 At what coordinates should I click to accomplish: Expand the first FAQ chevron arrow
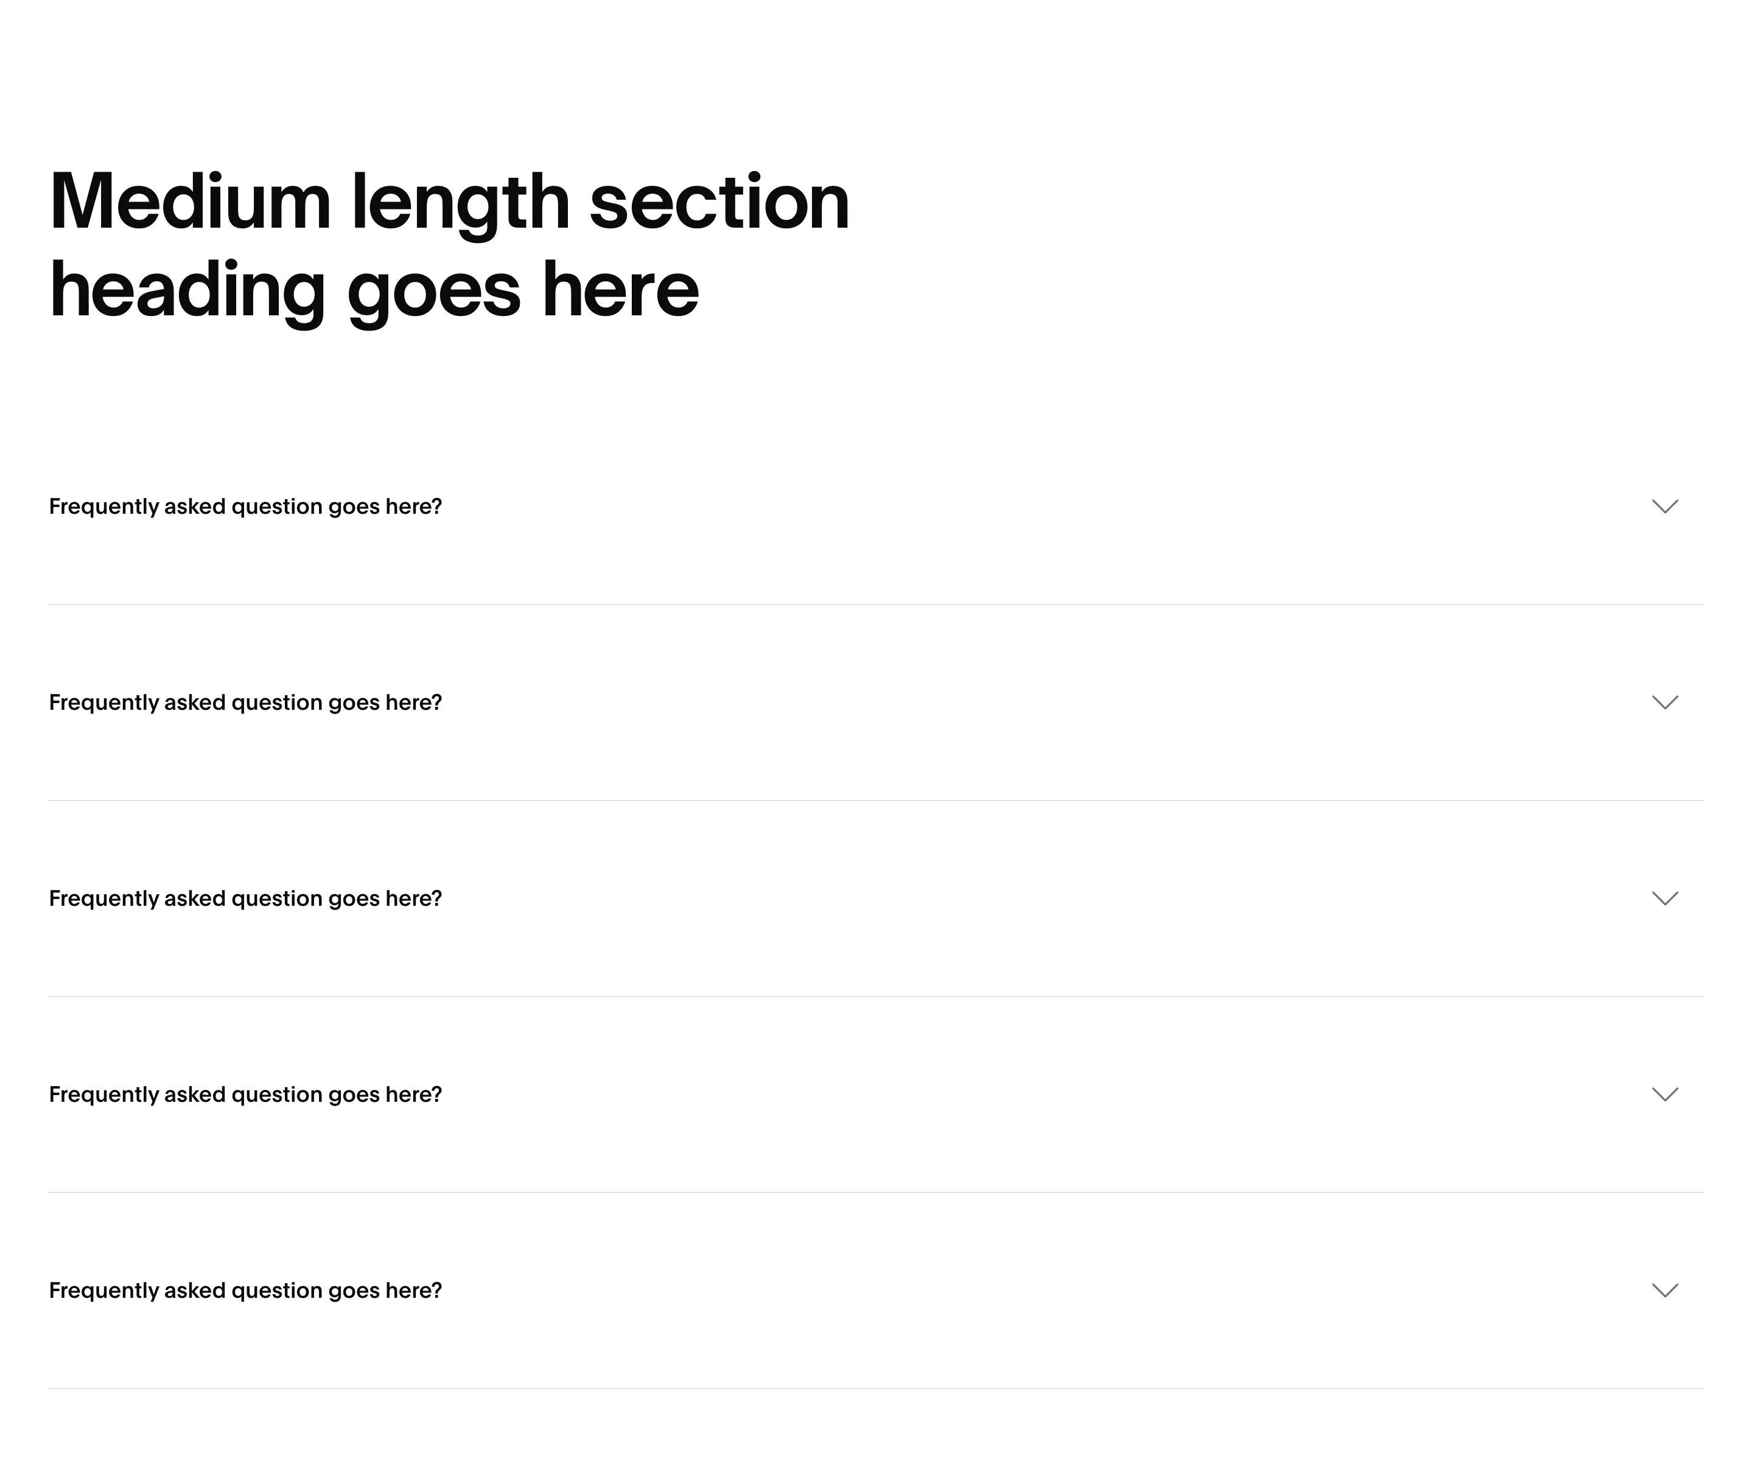coord(1664,506)
